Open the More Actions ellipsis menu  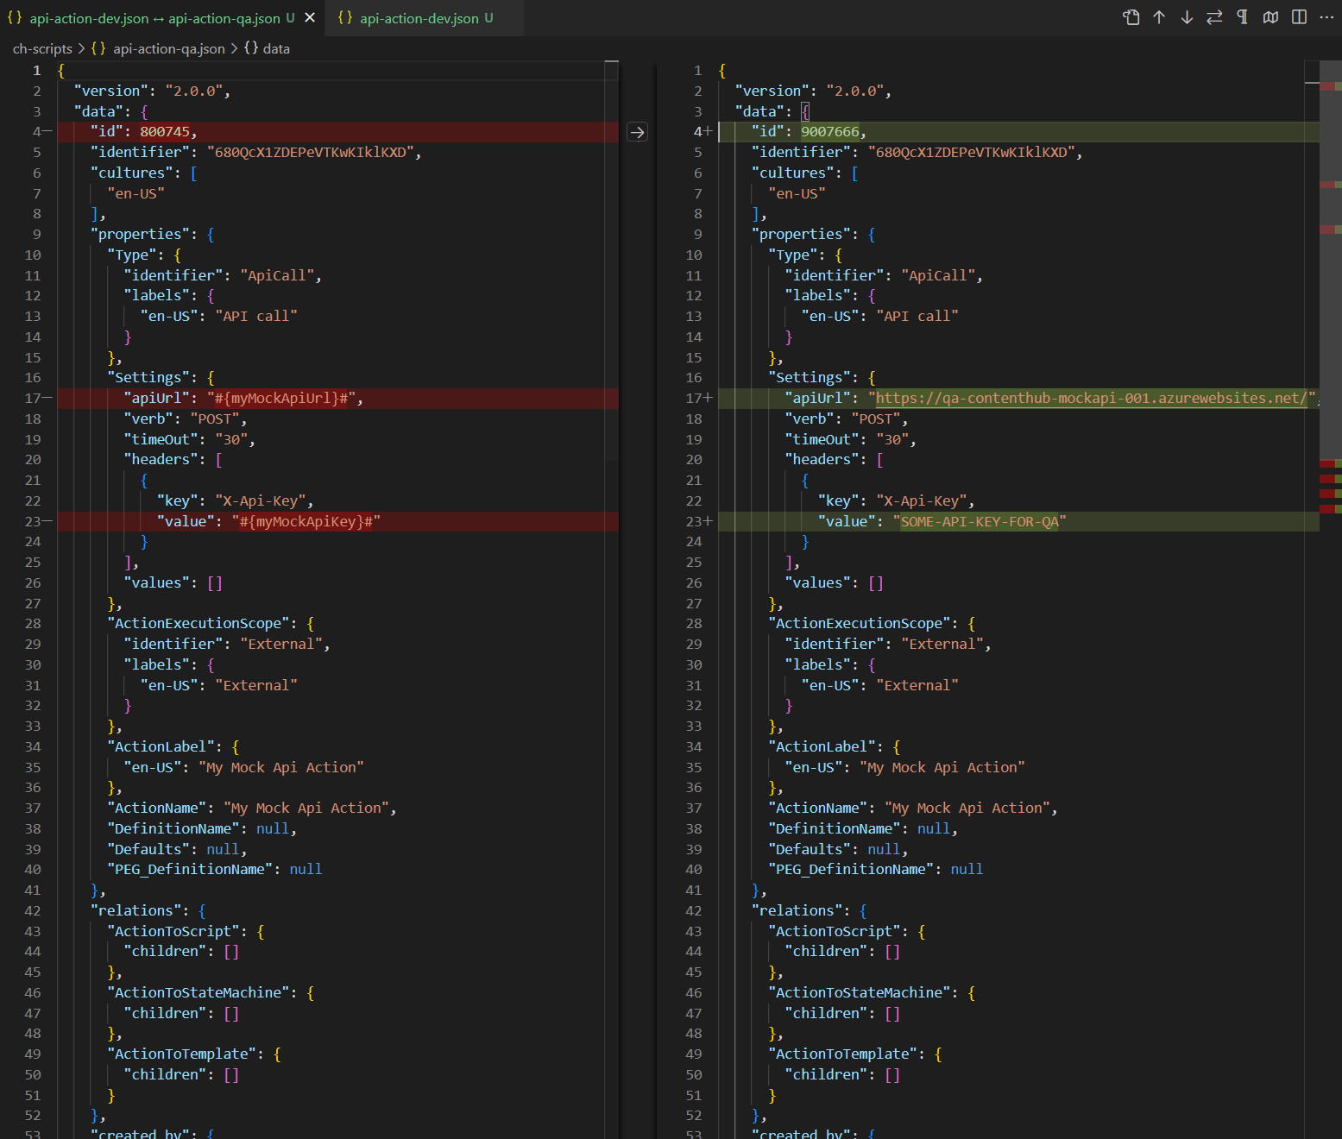pyautogui.click(x=1326, y=17)
